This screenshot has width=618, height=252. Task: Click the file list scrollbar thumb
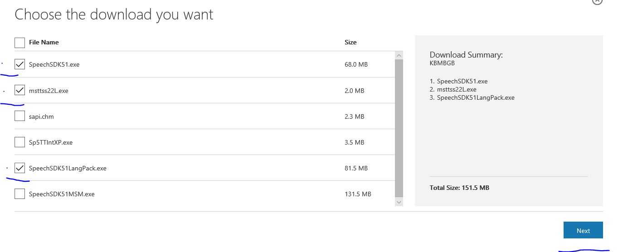coord(399,128)
